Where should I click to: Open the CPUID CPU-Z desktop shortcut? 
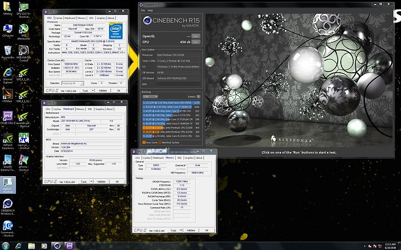click(x=8, y=117)
